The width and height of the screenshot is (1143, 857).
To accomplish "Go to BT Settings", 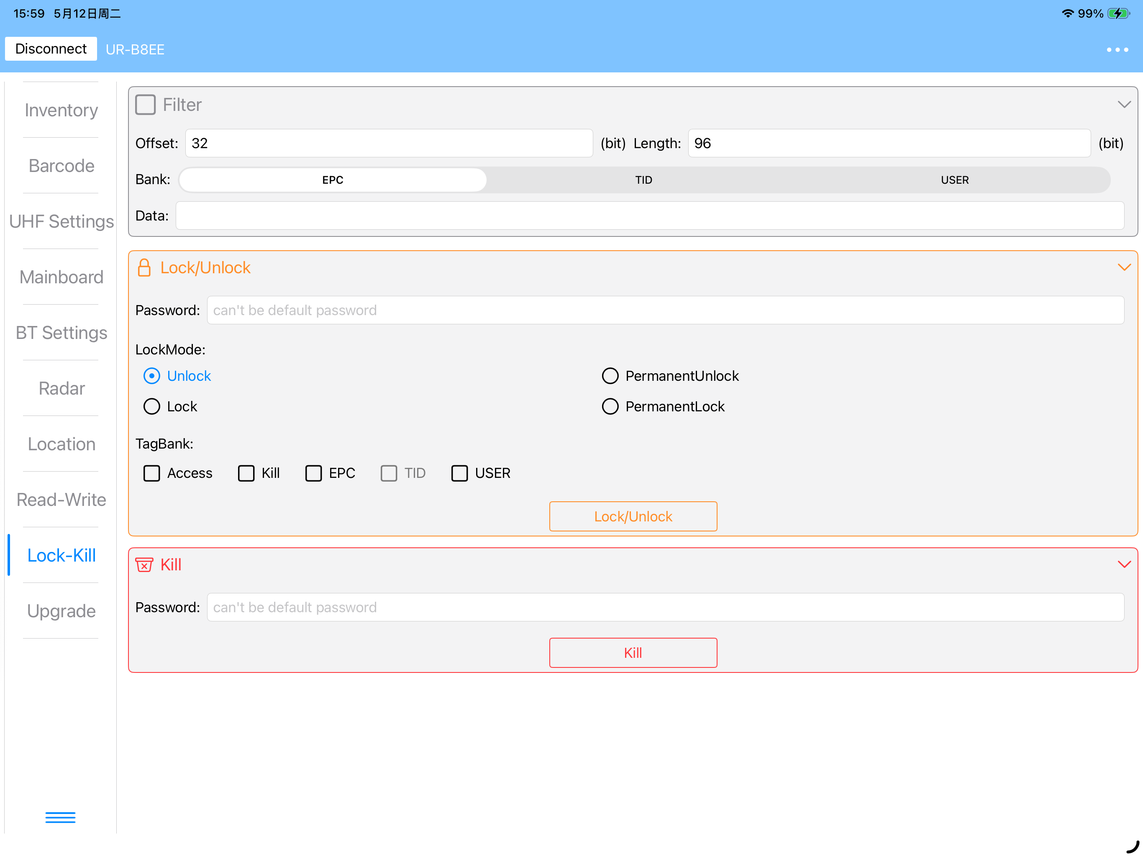I will click(x=61, y=332).
